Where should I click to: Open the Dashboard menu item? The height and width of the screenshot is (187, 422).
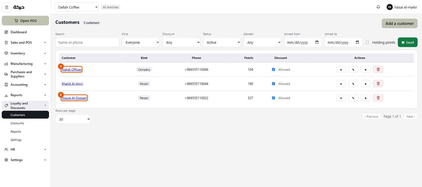pos(25,32)
